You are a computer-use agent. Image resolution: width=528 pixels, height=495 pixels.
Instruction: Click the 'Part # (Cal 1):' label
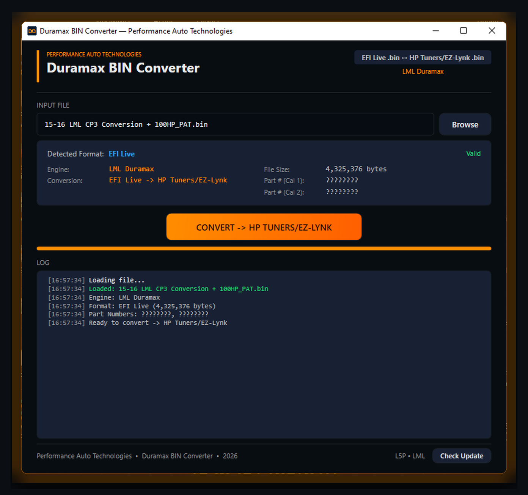tap(284, 181)
